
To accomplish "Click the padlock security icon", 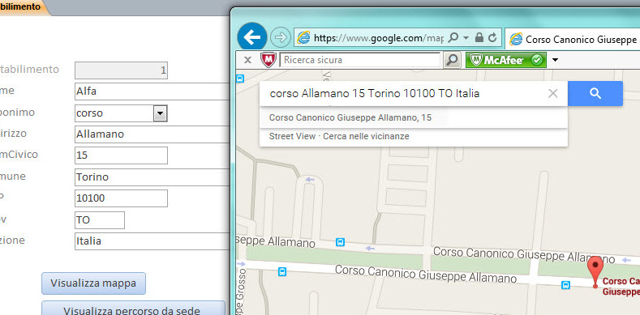I will click(479, 38).
